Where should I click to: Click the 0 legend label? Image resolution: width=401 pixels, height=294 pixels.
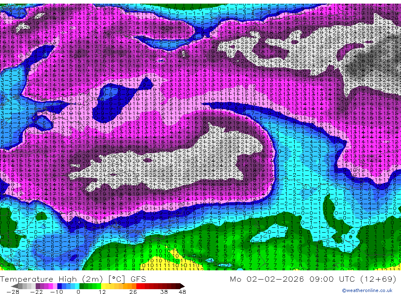pyautogui.click(x=78, y=292)
